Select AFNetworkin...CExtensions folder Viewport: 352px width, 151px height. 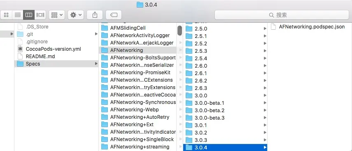[138, 80]
